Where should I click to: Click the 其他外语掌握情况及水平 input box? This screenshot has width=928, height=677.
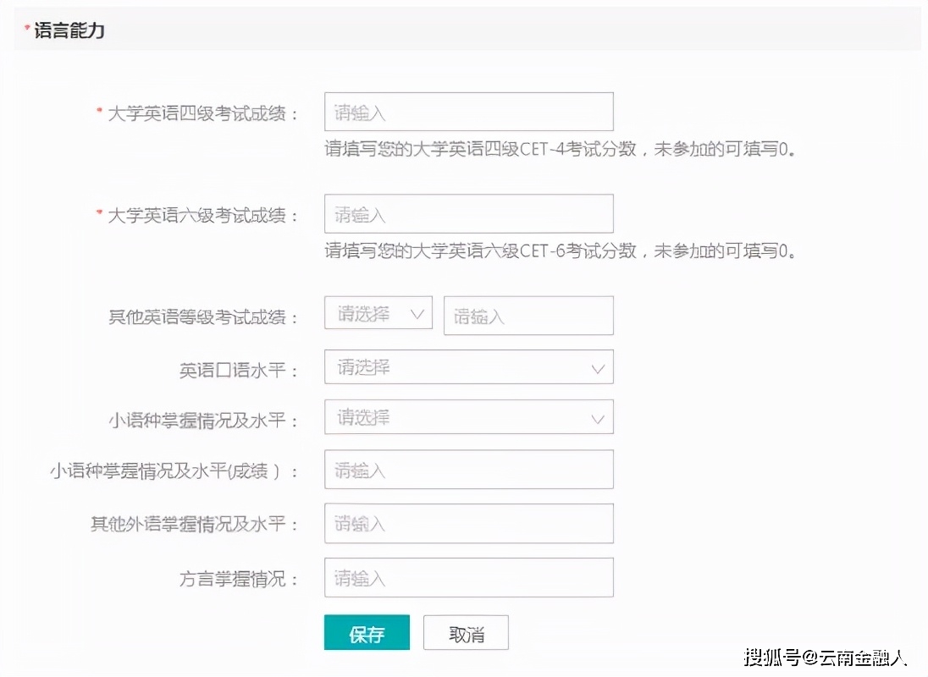(x=468, y=524)
